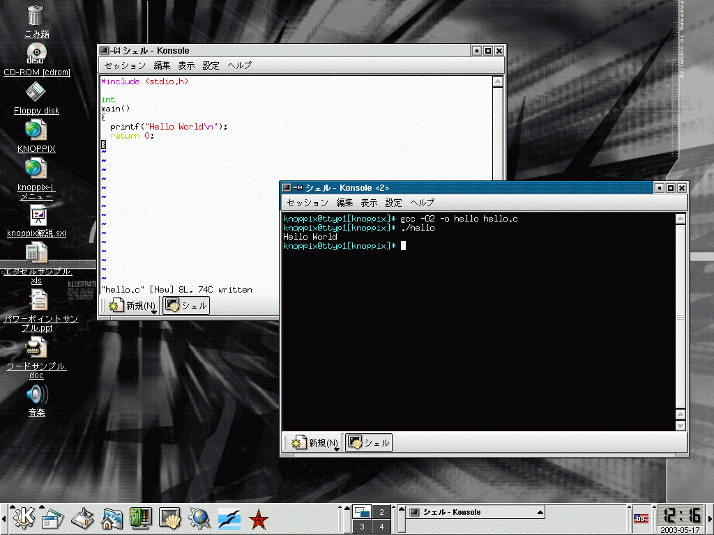
Task: Click the digital clock in the panel
Action: coord(682,515)
